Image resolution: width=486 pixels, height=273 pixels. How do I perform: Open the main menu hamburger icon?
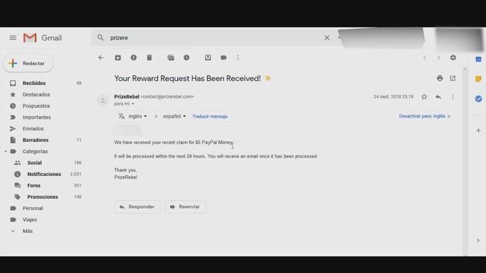point(13,38)
